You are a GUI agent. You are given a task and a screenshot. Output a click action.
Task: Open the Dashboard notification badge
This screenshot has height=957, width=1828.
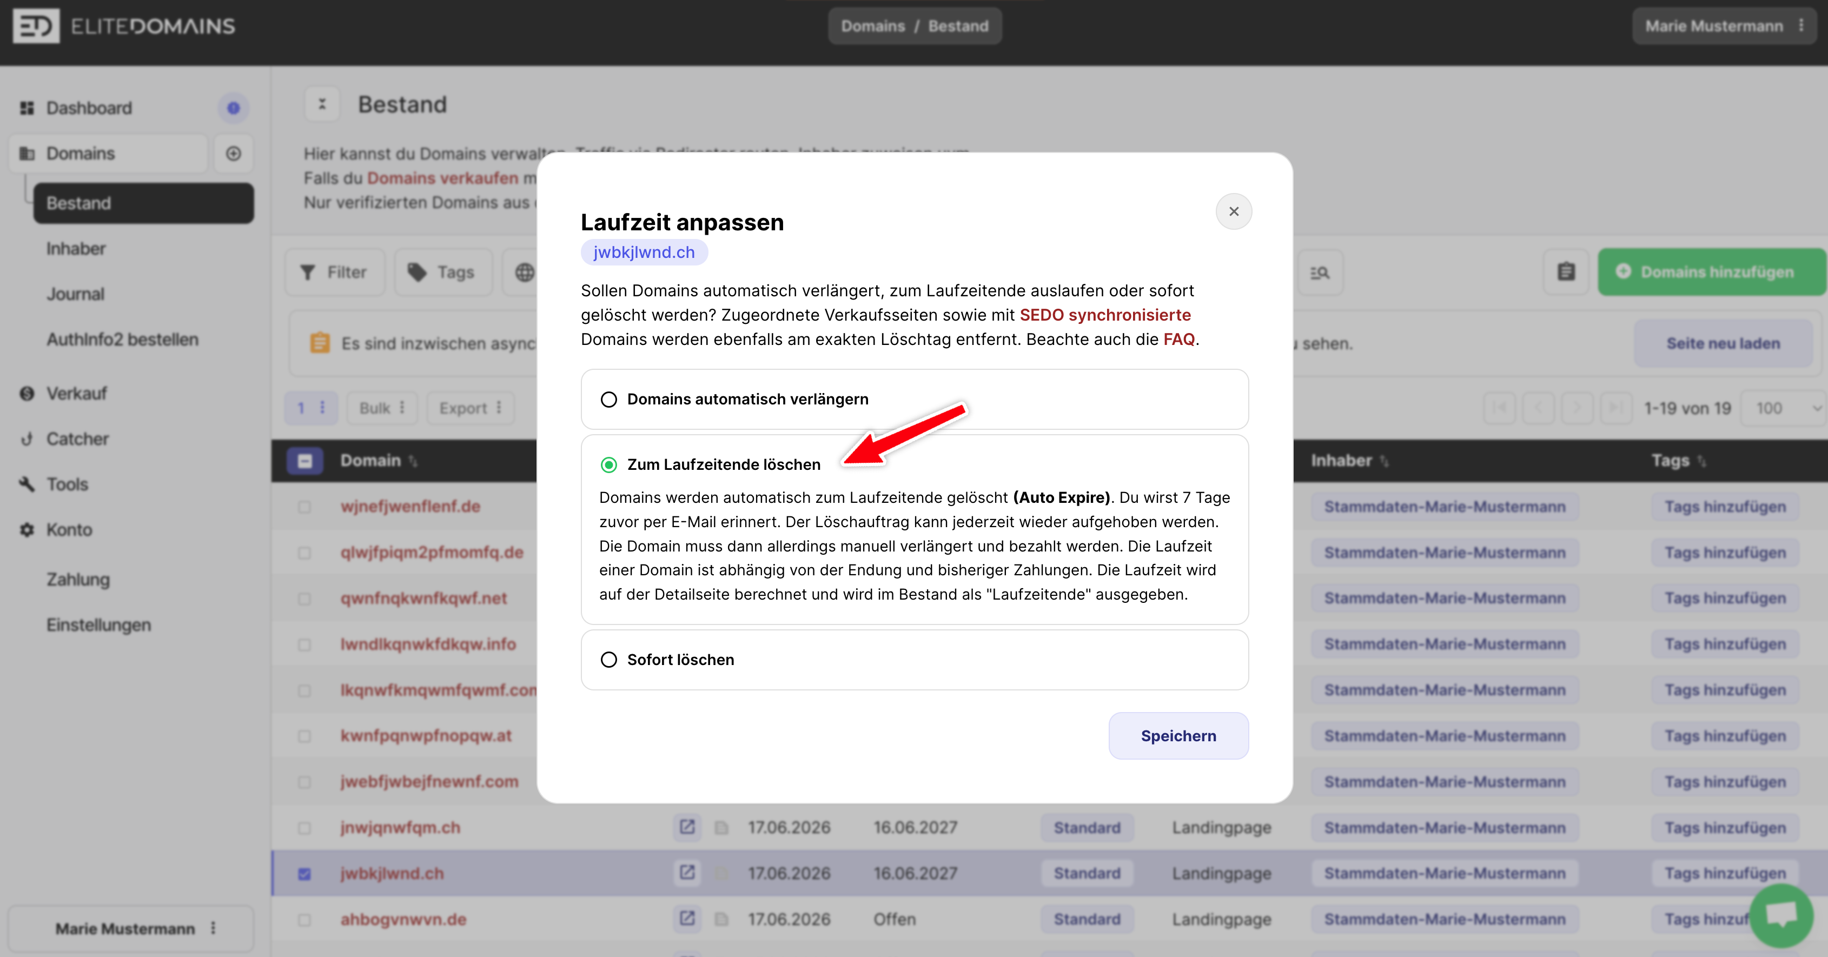point(234,108)
